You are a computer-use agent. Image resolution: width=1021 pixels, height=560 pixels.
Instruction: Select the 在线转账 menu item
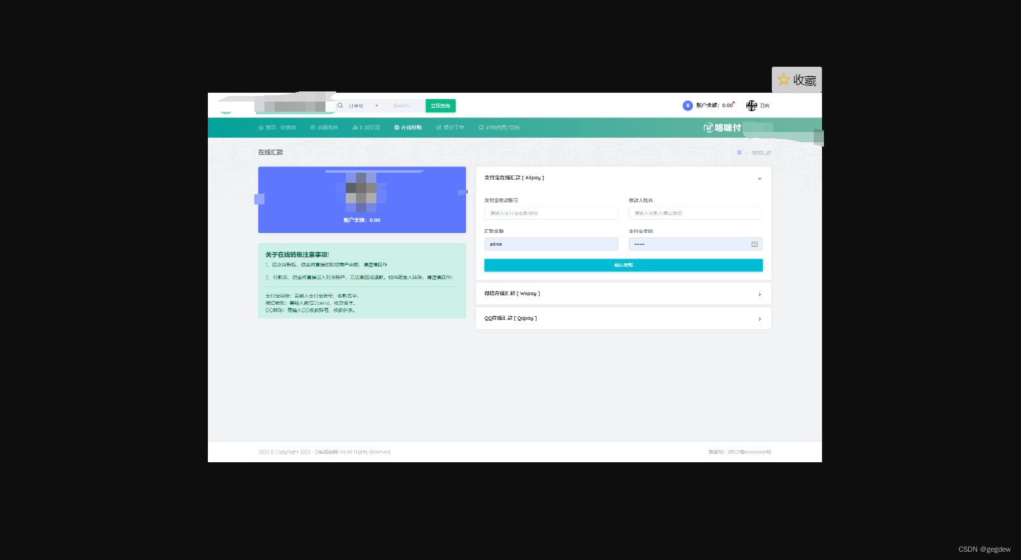[408, 128]
